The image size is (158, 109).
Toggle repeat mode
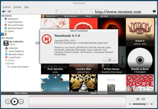[x=143, y=99]
